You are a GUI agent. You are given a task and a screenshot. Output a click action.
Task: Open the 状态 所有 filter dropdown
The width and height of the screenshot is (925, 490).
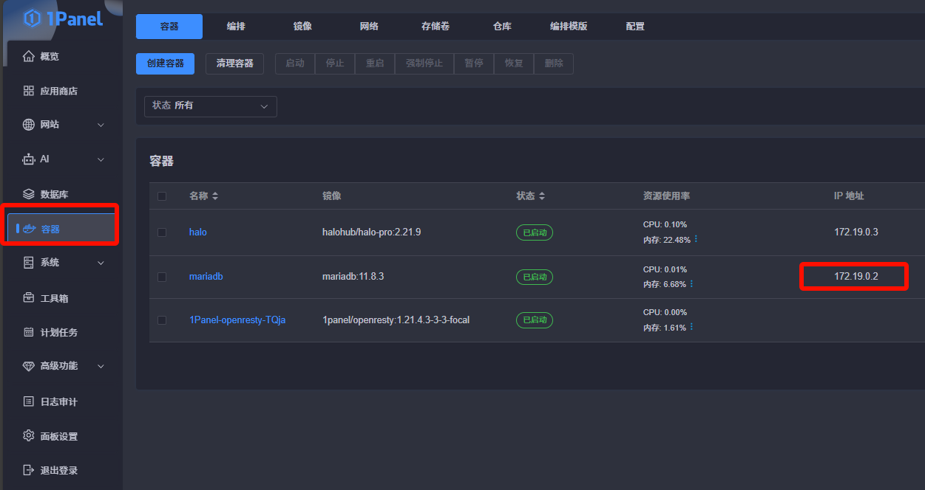click(210, 106)
